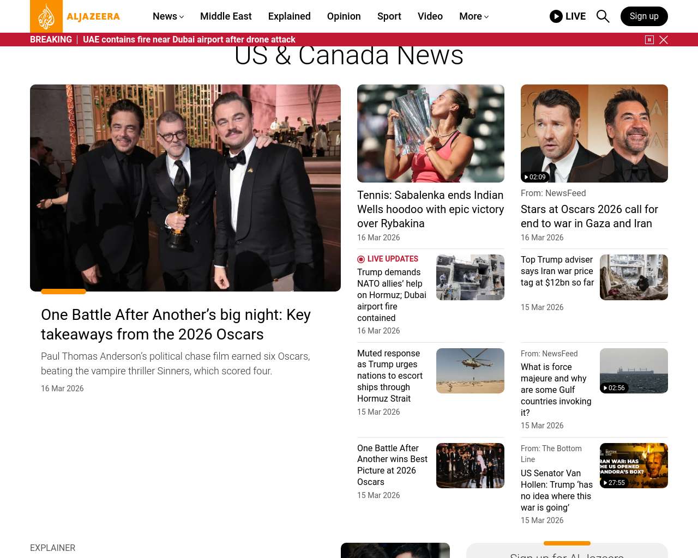This screenshot has width=698, height=558.
Task: Open breaking news about Dubai airport fire
Action: pyautogui.click(x=189, y=40)
